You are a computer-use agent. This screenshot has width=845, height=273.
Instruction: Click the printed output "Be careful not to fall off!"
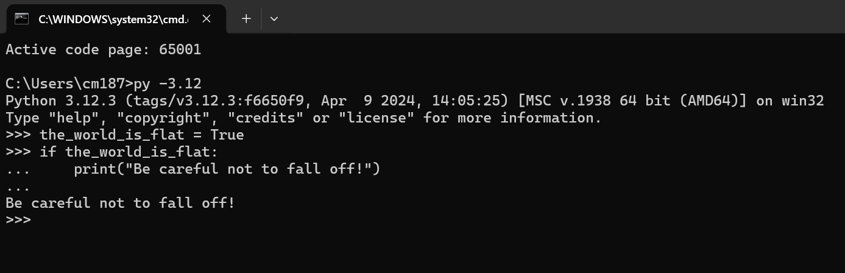tap(120, 203)
